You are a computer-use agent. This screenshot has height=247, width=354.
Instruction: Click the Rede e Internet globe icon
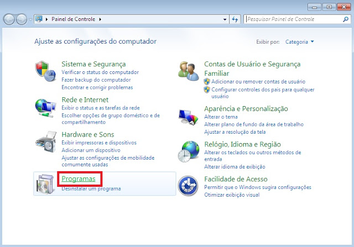pyautogui.click(x=45, y=108)
